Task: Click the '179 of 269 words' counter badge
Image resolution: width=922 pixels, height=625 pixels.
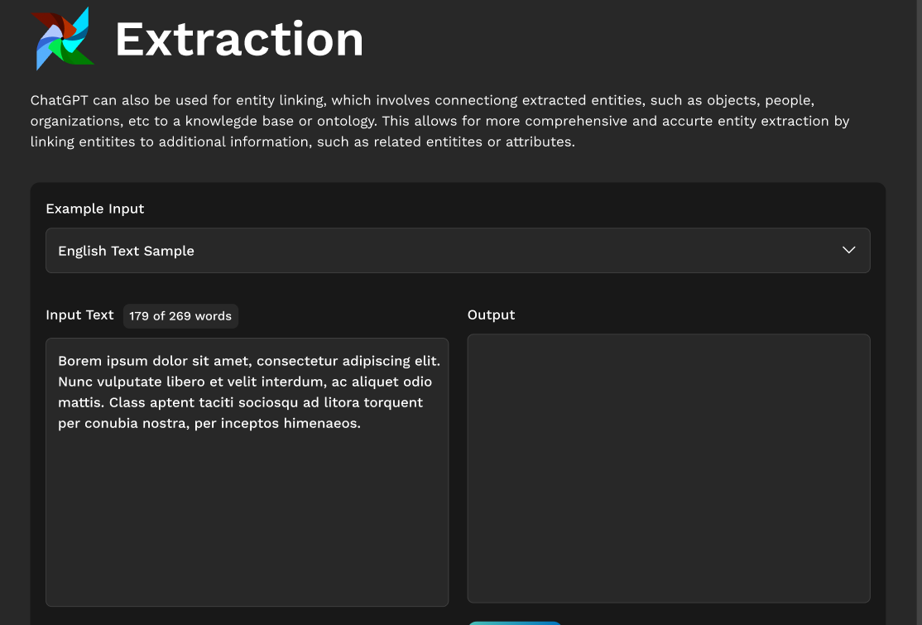Action: tap(180, 316)
